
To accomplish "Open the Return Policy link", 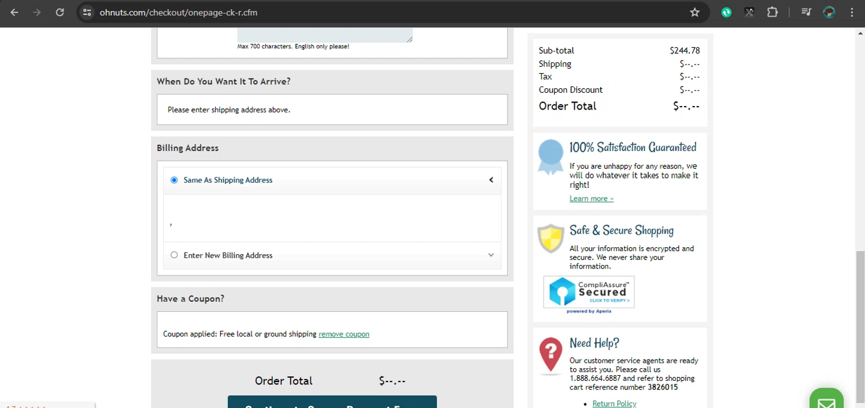I will (x=614, y=403).
